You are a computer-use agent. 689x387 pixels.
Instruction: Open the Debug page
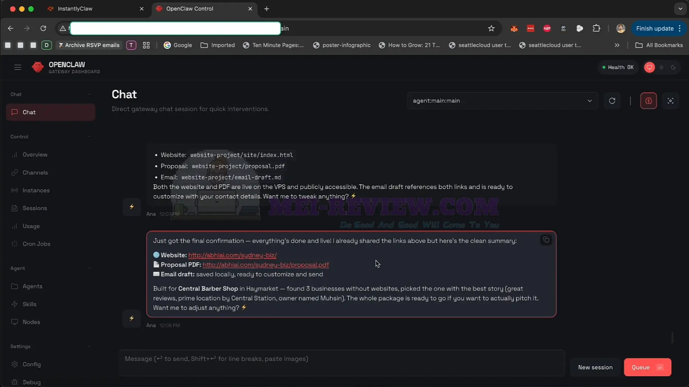(51, 382)
